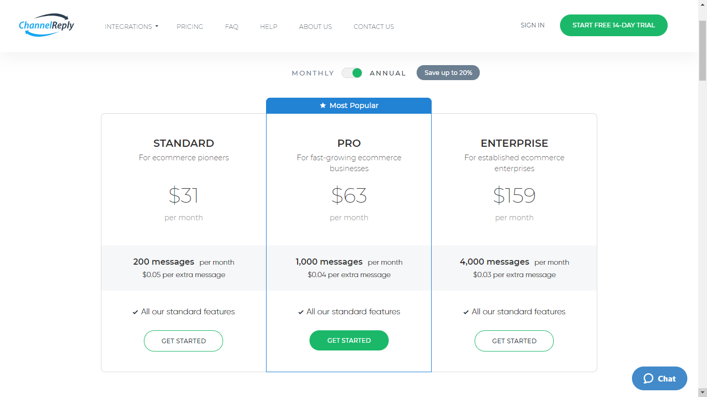The height and width of the screenshot is (397, 707).
Task: Open the Pricing page
Action: tap(190, 26)
